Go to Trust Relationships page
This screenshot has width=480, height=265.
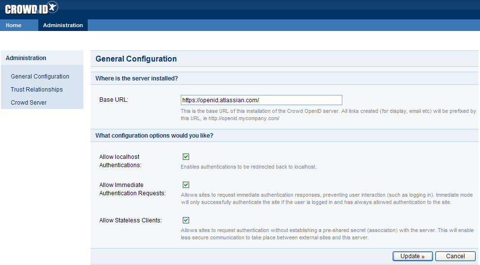pos(37,89)
